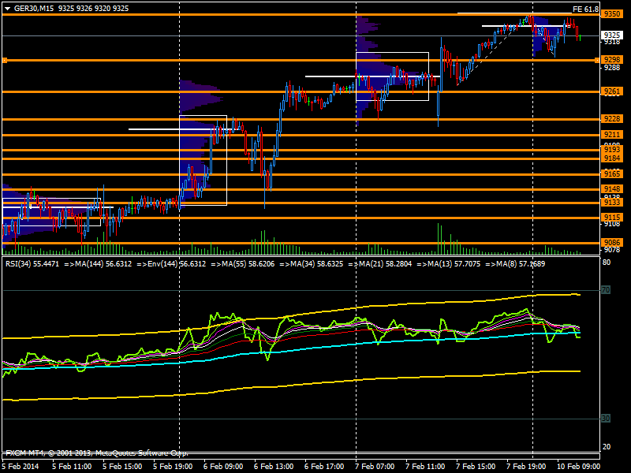631x473 pixels.
Task: Click the RSI level 70 marker
Action: 606,291
